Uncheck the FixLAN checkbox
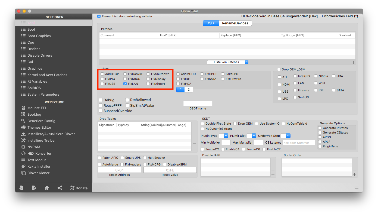 [125, 84]
